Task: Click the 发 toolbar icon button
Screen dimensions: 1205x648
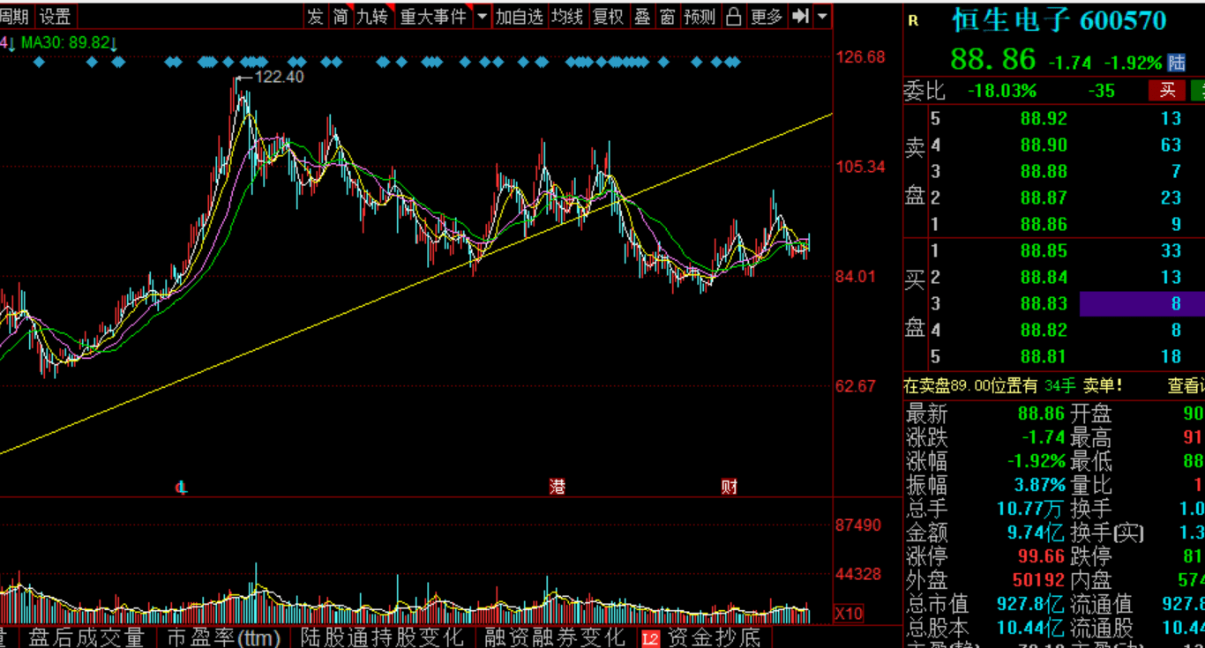Action: click(315, 16)
